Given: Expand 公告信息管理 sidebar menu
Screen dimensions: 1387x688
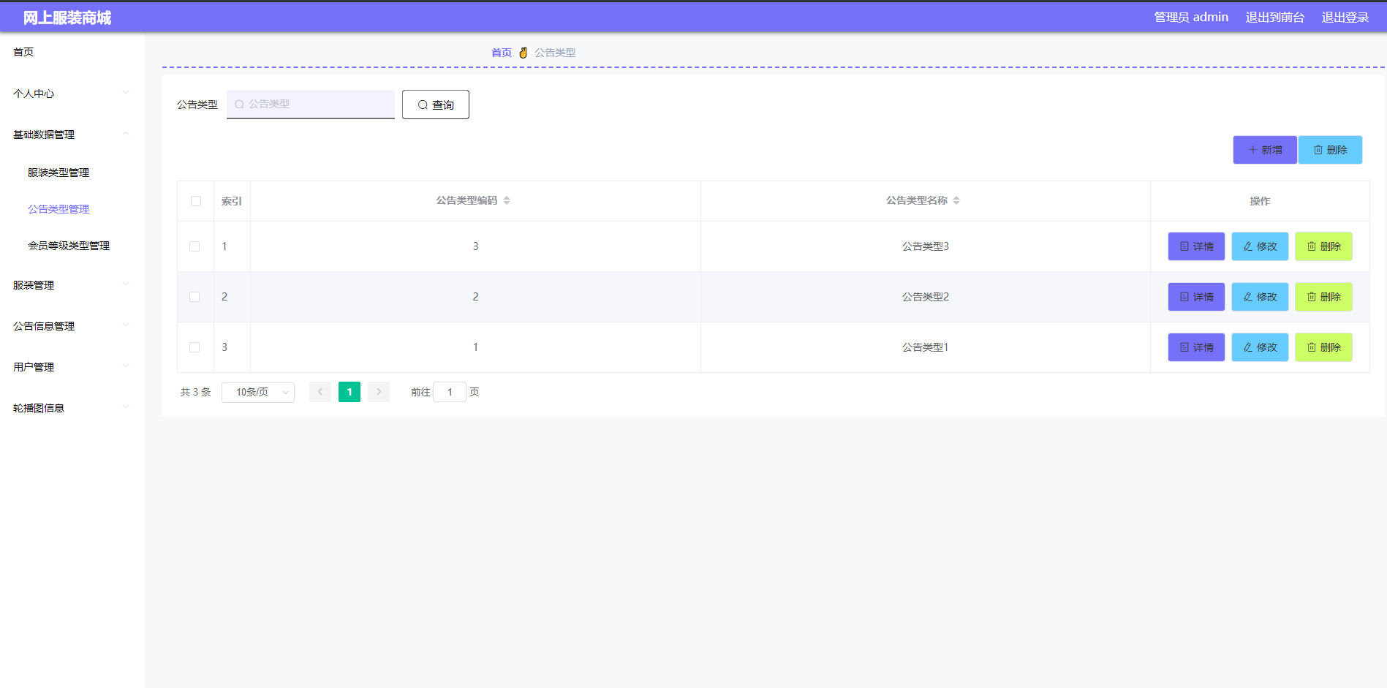Looking at the screenshot, I should click(x=72, y=326).
